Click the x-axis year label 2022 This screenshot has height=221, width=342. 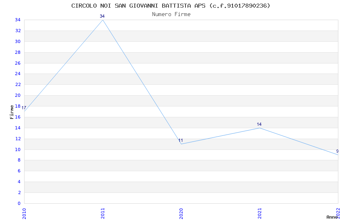pos(338,213)
